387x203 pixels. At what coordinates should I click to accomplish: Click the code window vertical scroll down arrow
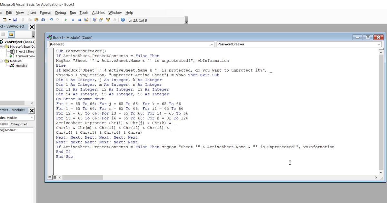[x=381, y=173]
